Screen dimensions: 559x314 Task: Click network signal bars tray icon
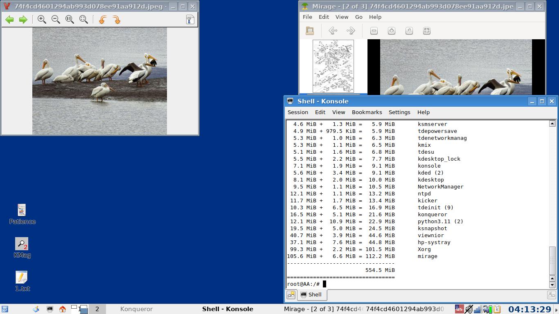click(x=478, y=309)
